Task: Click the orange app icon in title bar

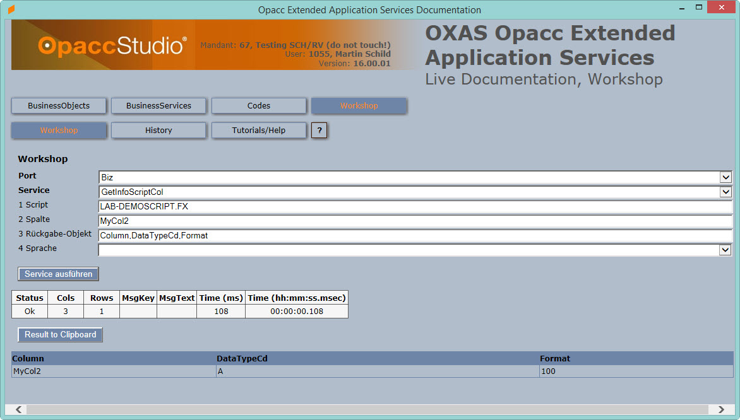Action: click(11, 9)
